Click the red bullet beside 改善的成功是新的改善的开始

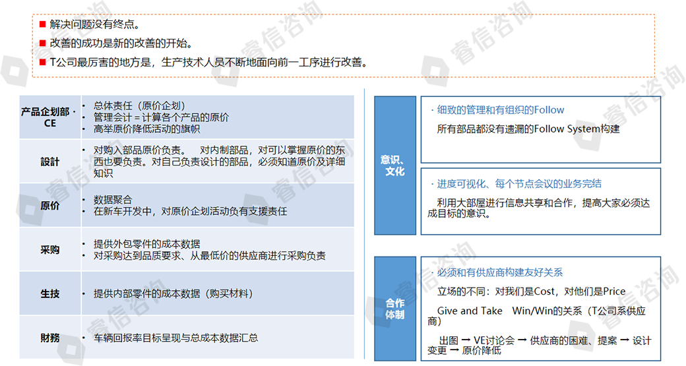pos(43,44)
